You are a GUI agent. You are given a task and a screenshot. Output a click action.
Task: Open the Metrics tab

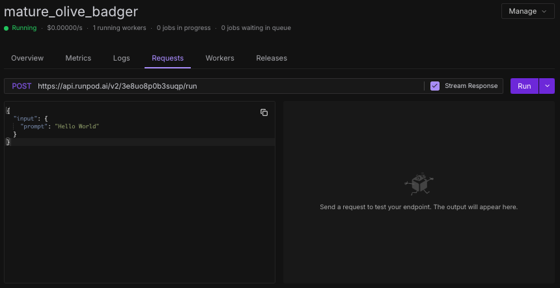[x=78, y=58]
